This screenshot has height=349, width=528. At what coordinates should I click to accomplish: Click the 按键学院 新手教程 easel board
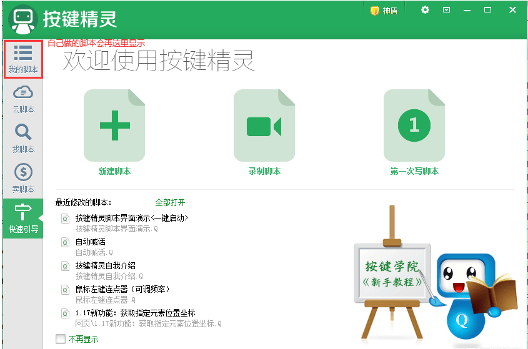(x=392, y=273)
